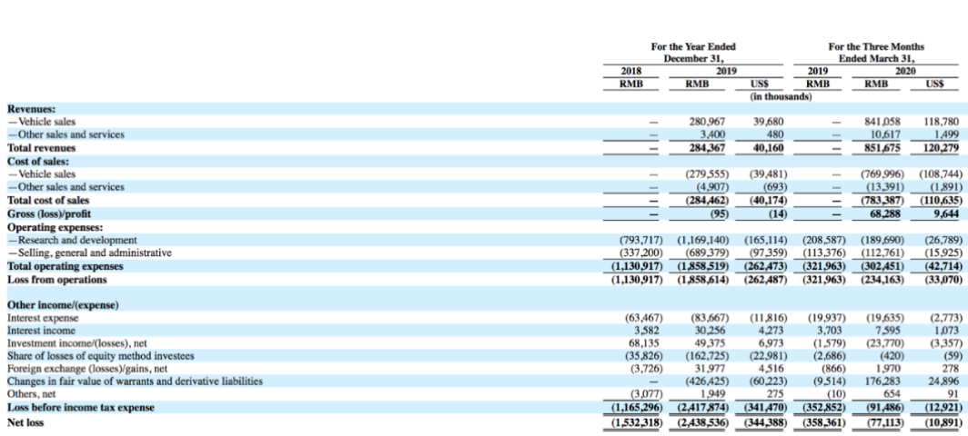The height and width of the screenshot is (436, 968).
Task: Select the gross loss value (95)
Action: click(x=718, y=213)
